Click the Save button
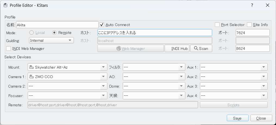 point(237,118)
